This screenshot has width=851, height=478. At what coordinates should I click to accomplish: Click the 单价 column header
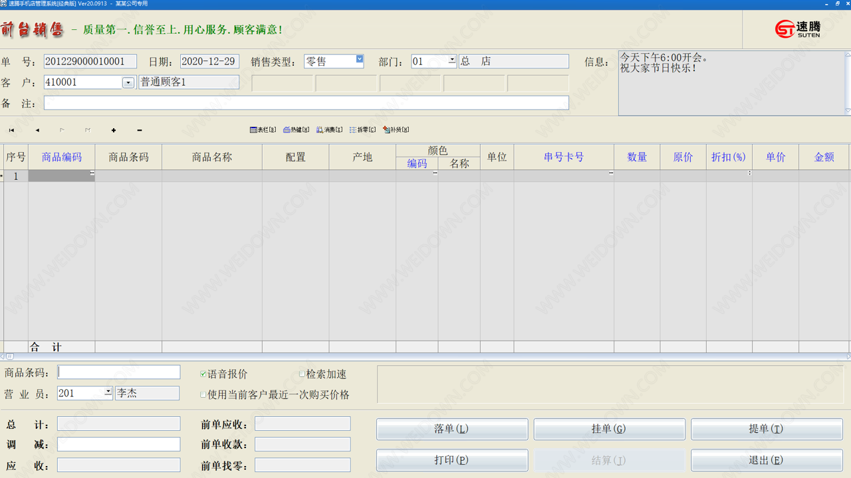(776, 157)
